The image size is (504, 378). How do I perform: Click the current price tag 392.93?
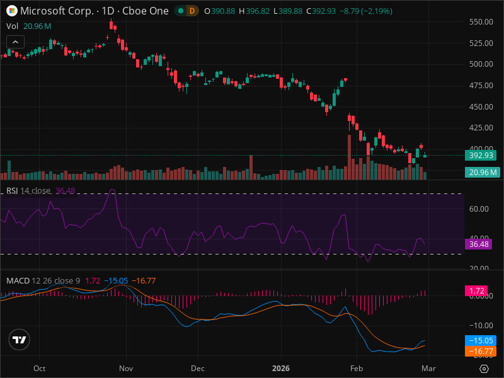click(x=481, y=155)
